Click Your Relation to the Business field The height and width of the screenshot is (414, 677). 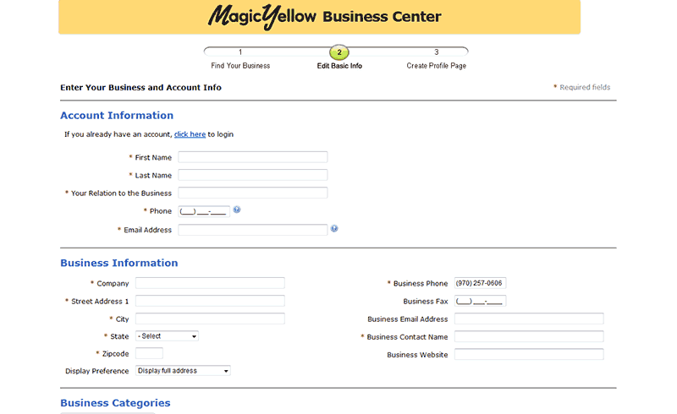coord(253,193)
